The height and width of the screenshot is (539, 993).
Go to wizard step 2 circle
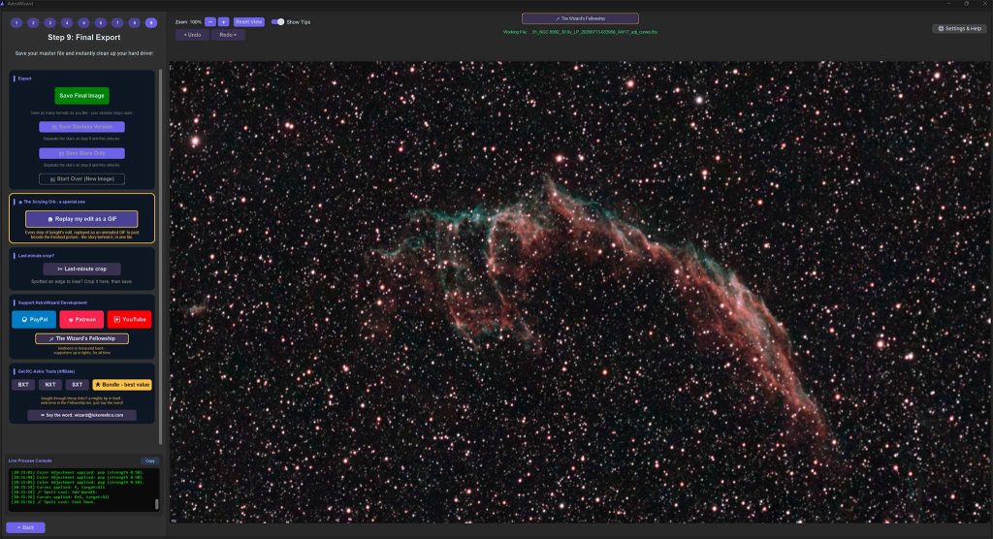pos(33,23)
